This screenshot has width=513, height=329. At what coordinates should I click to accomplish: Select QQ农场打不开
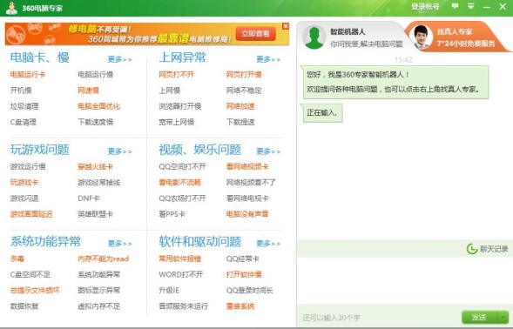[182, 198]
